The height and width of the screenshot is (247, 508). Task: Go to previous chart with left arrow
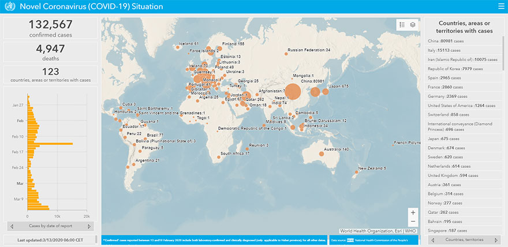10,225
